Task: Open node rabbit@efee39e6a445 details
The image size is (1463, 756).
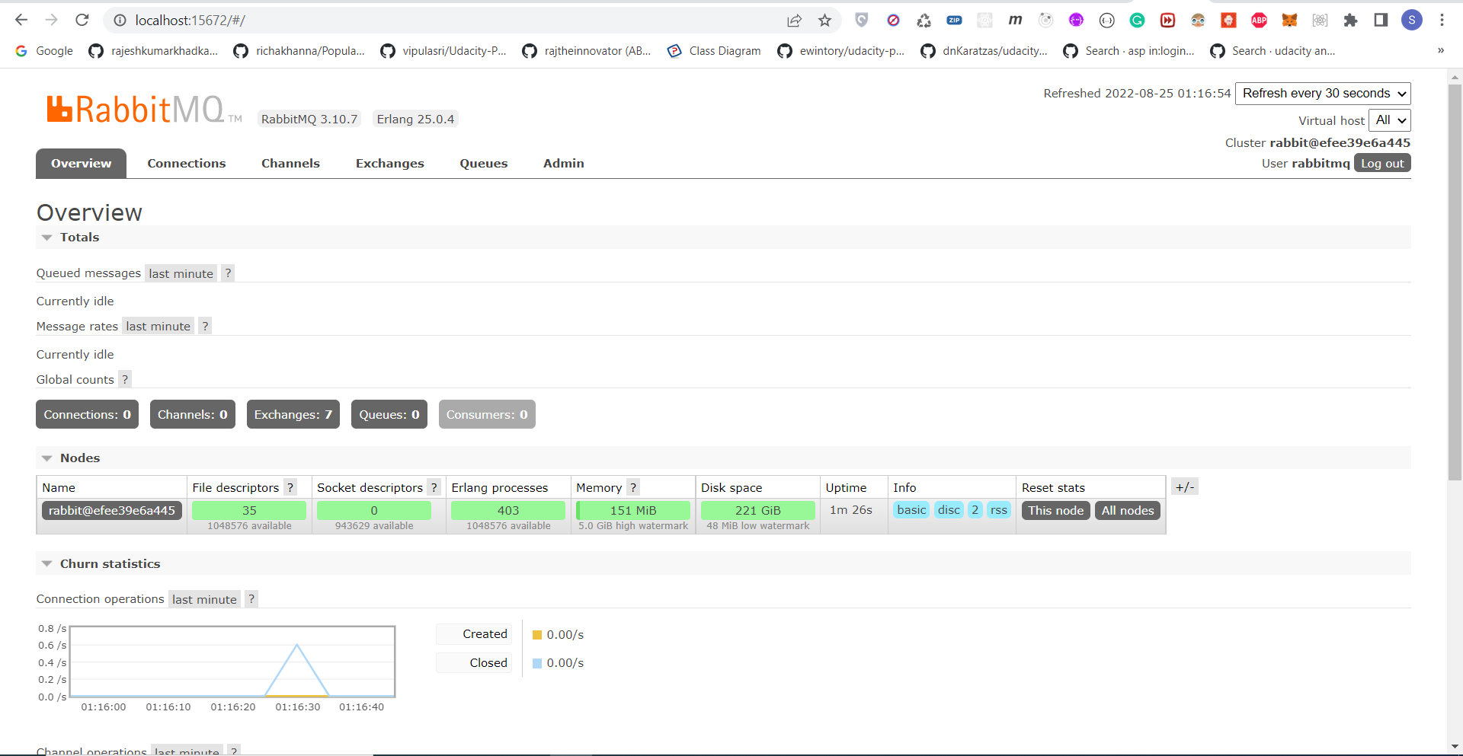Action: click(x=112, y=510)
